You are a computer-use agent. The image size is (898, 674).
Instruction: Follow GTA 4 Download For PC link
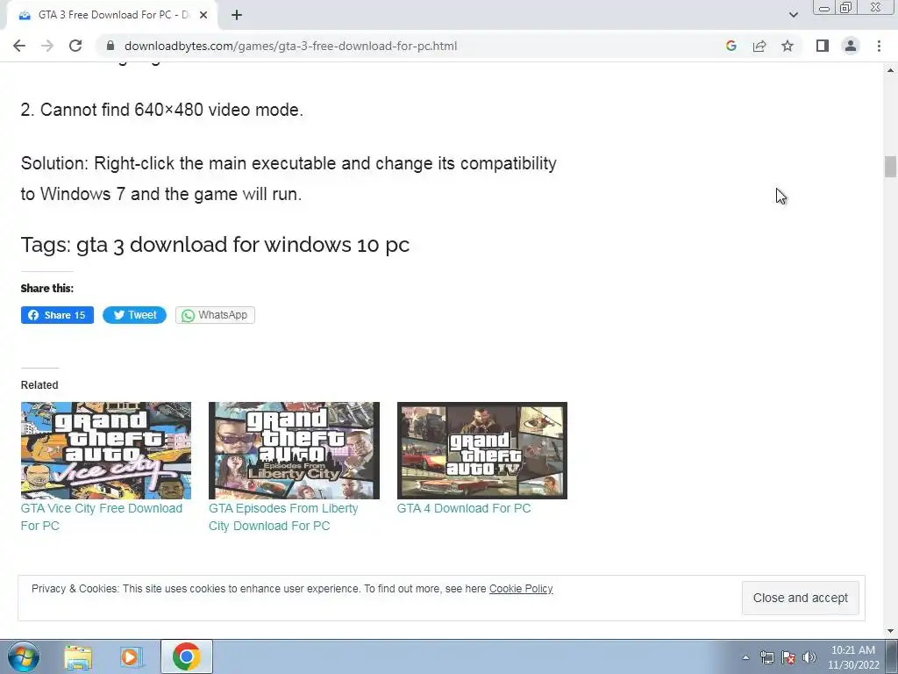pyautogui.click(x=464, y=508)
